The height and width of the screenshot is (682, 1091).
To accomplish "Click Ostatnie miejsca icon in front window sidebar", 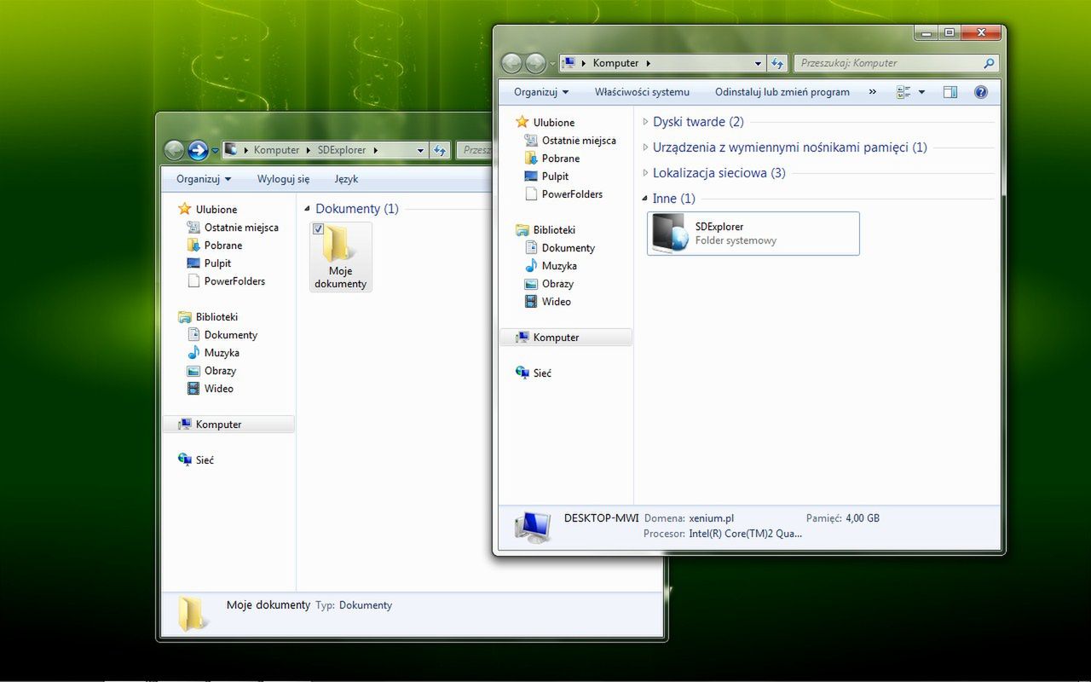I will (x=531, y=141).
